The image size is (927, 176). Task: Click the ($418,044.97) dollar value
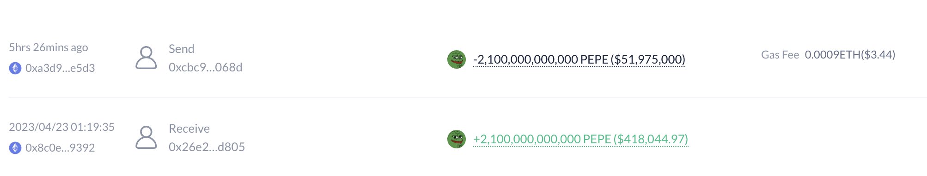click(x=651, y=139)
